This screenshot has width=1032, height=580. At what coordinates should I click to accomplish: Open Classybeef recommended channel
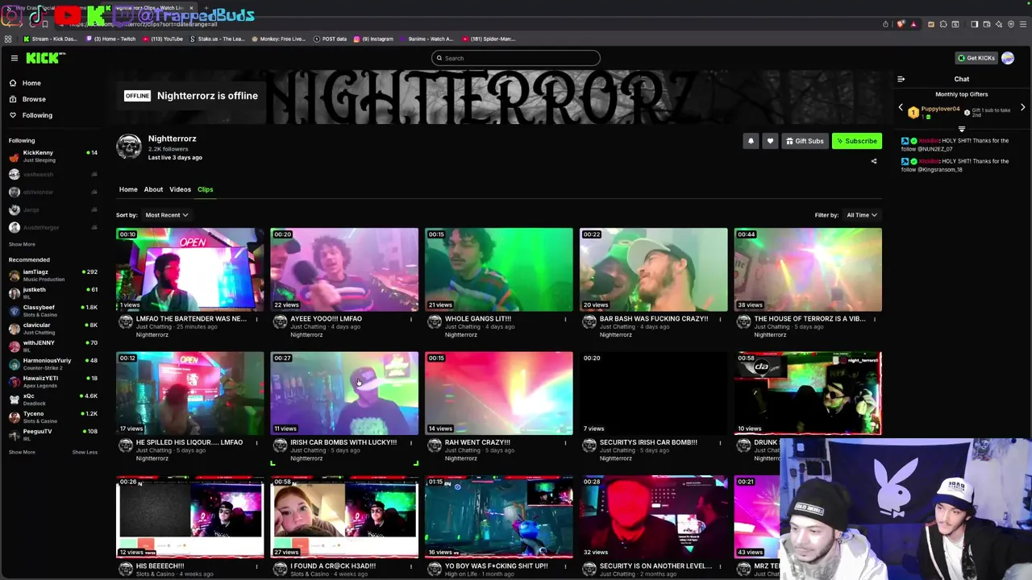52,309
